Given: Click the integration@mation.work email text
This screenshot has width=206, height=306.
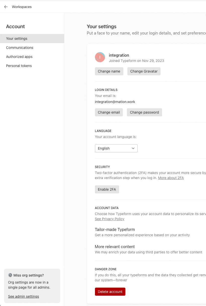Looking at the screenshot, I should click(x=115, y=102).
